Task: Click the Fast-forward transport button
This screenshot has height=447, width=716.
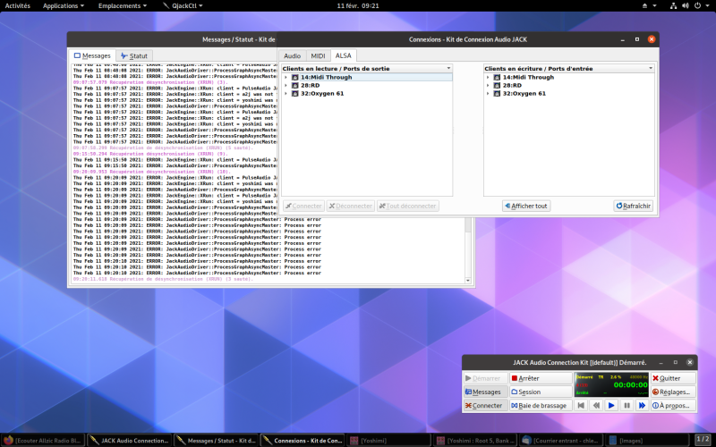Action: [642, 405]
